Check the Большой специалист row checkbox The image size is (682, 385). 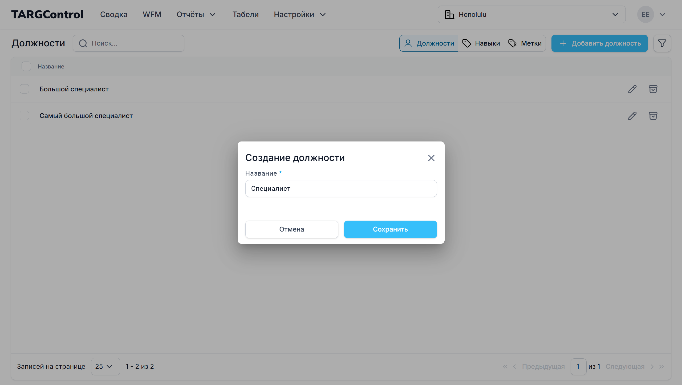tap(25, 89)
